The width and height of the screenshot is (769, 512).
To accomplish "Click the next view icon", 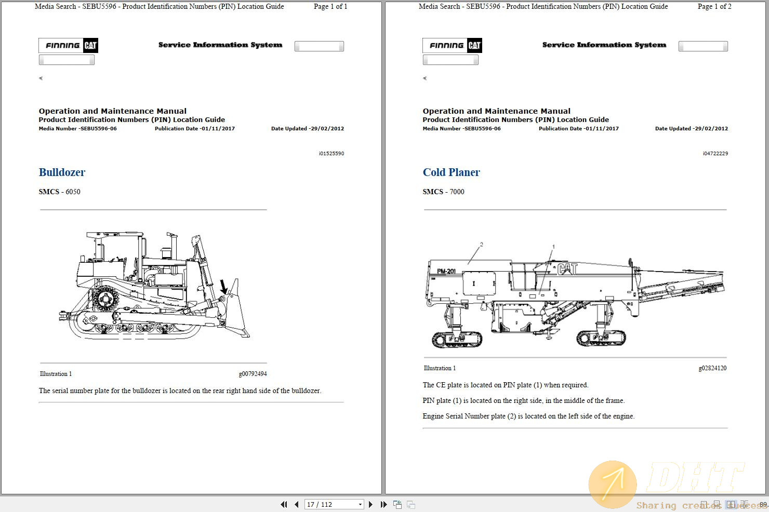I will pos(410,504).
